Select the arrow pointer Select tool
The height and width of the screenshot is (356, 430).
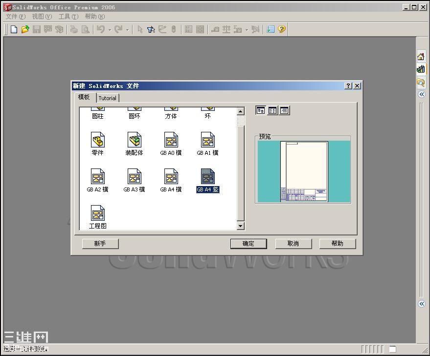tap(140, 29)
